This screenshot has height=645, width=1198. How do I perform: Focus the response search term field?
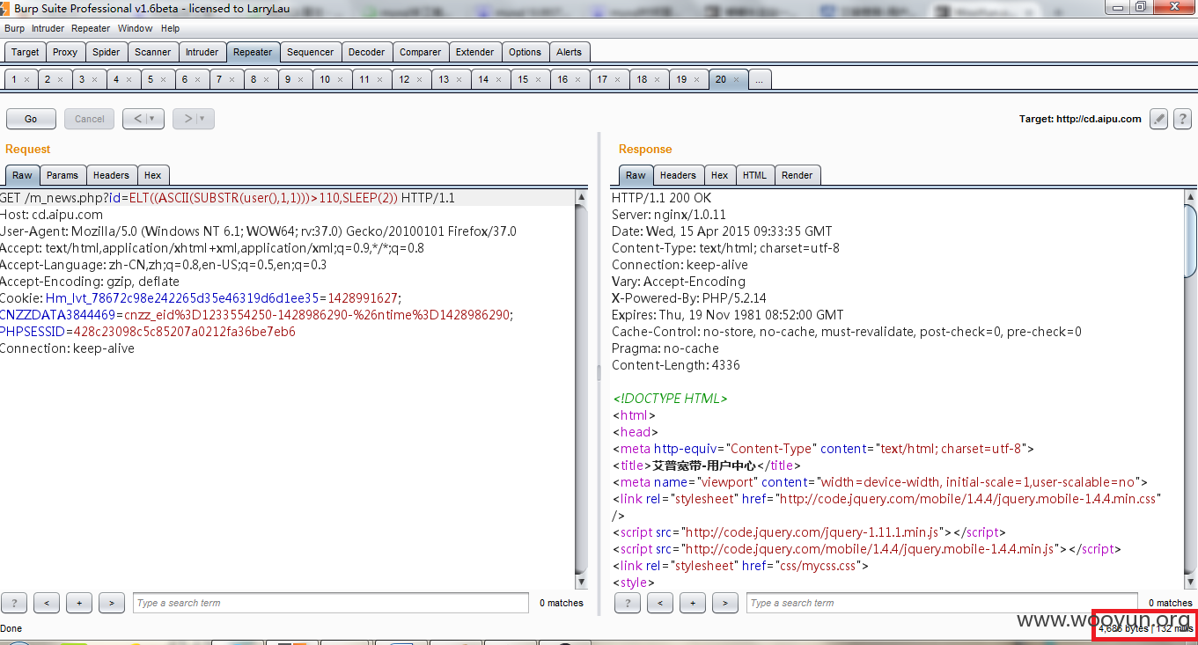pos(942,603)
